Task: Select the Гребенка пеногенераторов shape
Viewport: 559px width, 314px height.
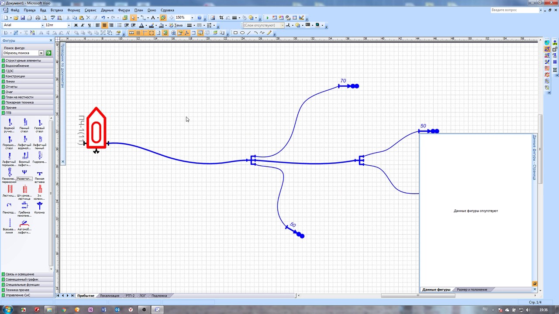Action: [x=24, y=208]
